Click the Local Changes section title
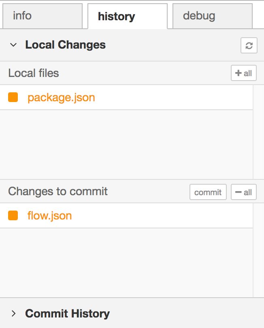Viewport: 264px width, 328px height. pyautogui.click(x=65, y=45)
